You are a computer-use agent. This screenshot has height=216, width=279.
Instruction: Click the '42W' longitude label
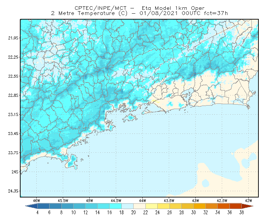coord(249,201)
